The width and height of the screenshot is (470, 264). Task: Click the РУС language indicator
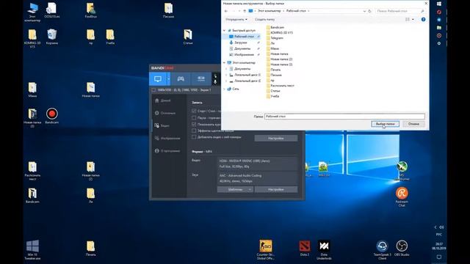(x=439, y=235)
